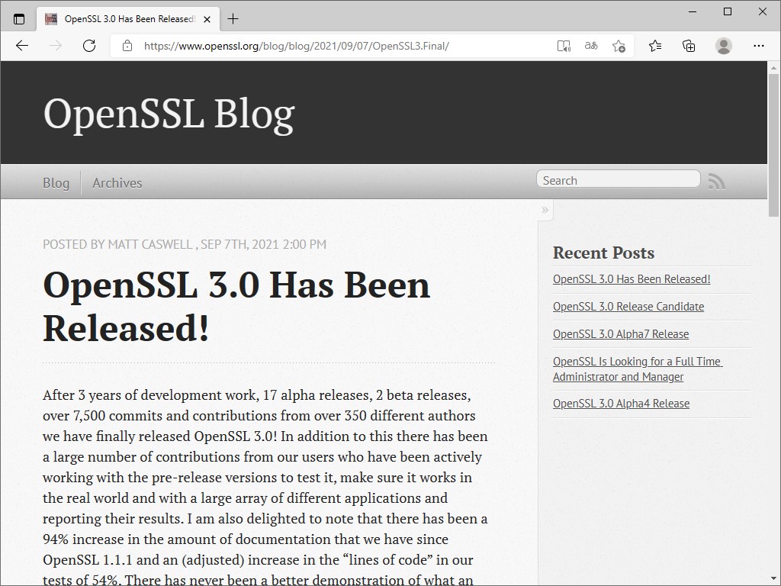
Task: Click the browser profile avatar
Action: point(723,46)
